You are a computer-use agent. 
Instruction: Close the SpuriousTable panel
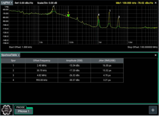coord(156,55)
